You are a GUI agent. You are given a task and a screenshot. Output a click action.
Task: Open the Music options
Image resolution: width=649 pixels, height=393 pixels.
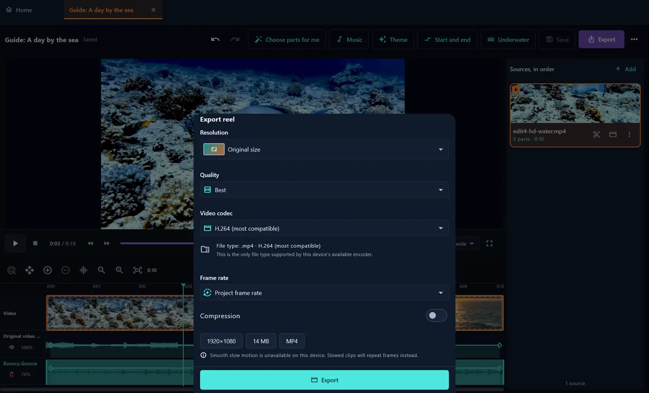(x=349, y=40)
